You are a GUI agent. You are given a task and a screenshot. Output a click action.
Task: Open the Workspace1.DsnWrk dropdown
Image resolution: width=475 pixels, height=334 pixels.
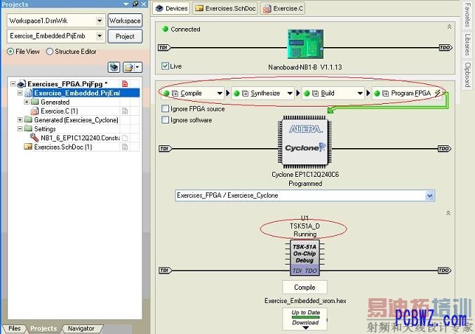100,20
